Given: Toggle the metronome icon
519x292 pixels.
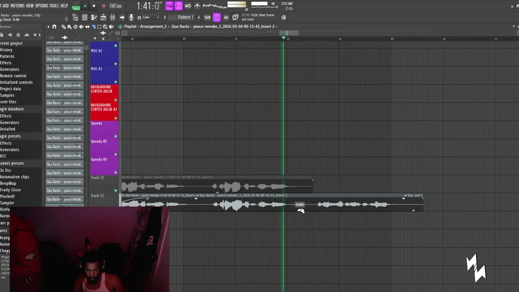Looking at the screenshot, I should click(197, 6).
